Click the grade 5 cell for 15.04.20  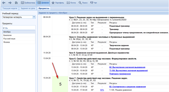tap(60, 84)
